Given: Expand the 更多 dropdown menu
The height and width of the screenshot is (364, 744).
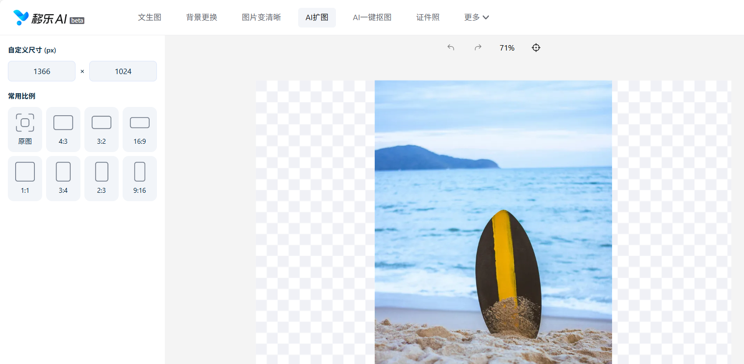Looking at the screenshot, I should tap(476, 18).
